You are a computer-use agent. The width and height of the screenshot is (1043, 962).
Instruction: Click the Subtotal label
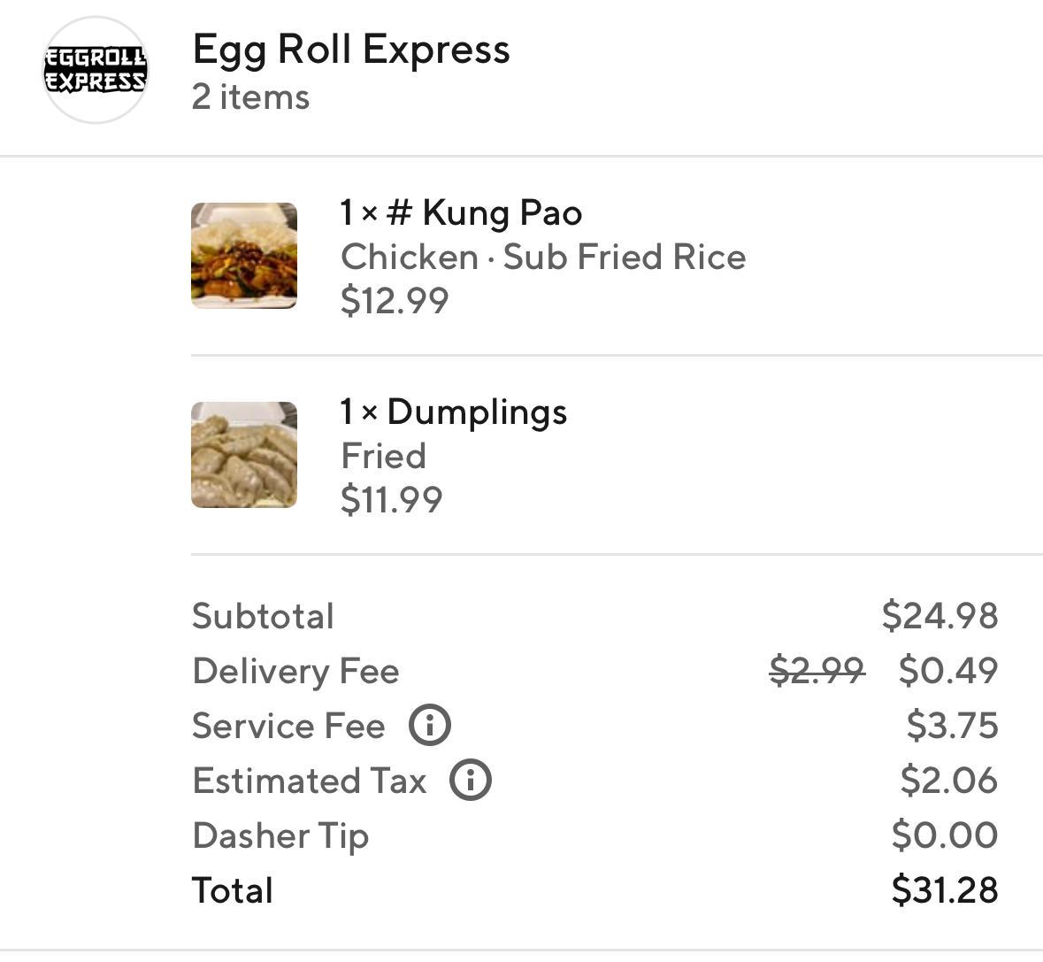tap(263, 616)
